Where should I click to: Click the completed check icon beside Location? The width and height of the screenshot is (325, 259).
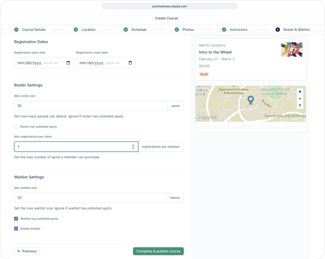tap(76, 29)
